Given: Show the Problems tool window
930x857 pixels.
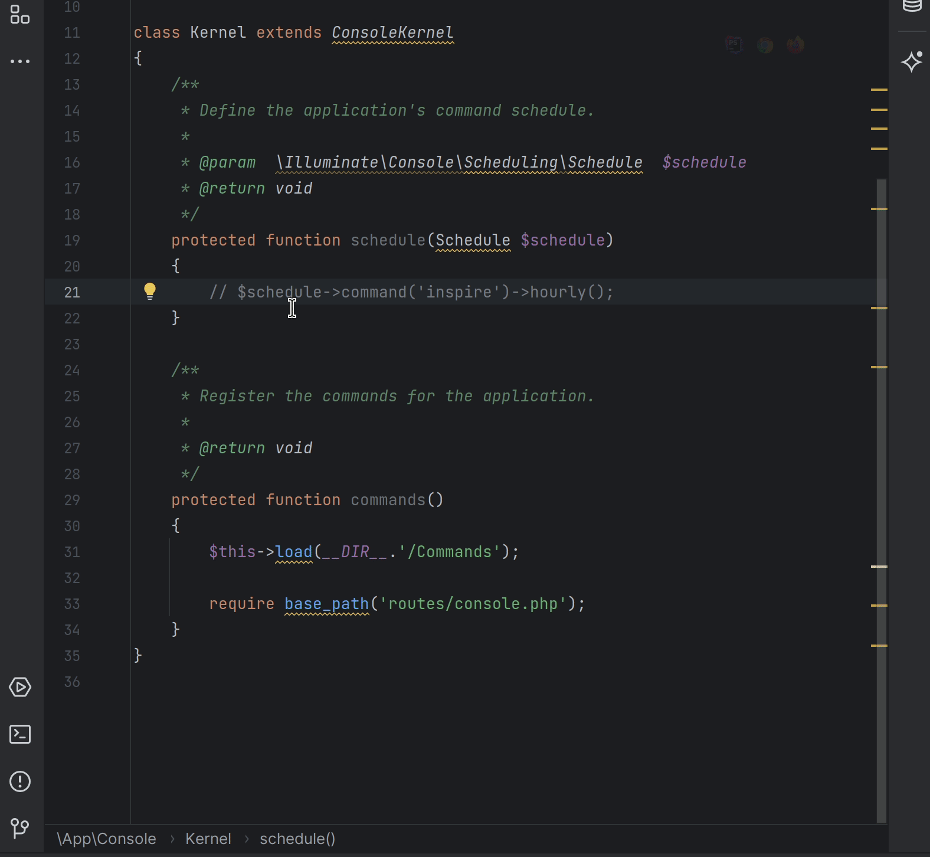Looking at the screenshot, I should pos(20,781).
